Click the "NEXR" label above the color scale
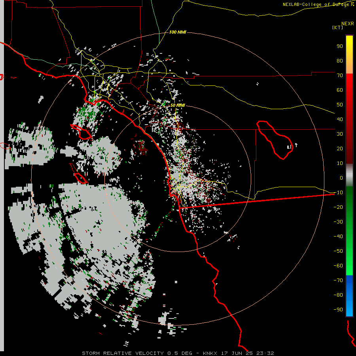Viewport: 356px width, 356px height. pos(348,24)
